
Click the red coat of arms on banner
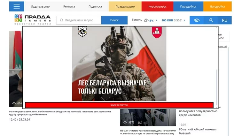tap(156, 32)
